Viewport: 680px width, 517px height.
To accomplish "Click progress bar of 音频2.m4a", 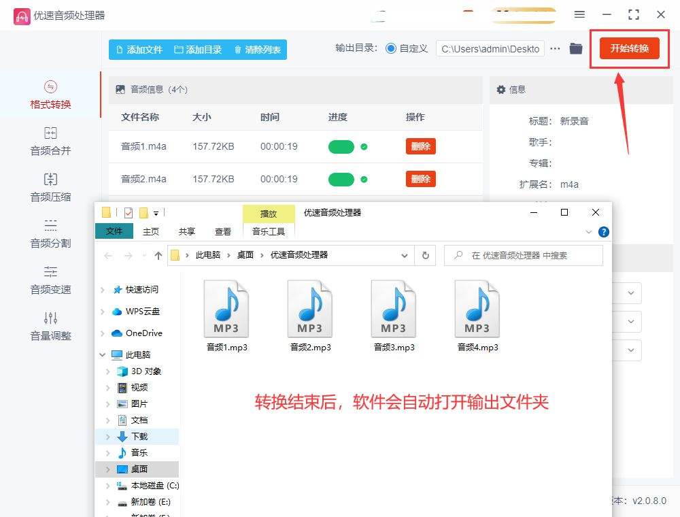I will point(341,180).
